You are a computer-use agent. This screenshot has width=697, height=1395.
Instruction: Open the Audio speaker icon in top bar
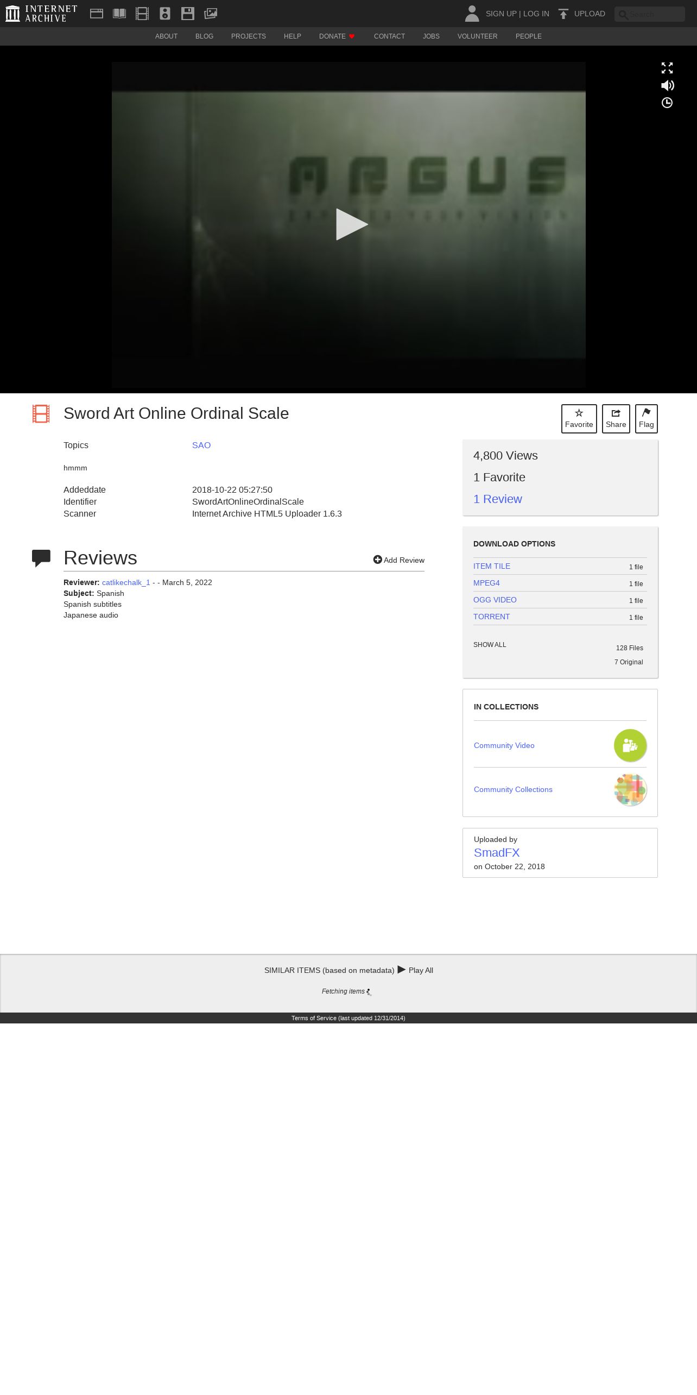coord(165,14)
